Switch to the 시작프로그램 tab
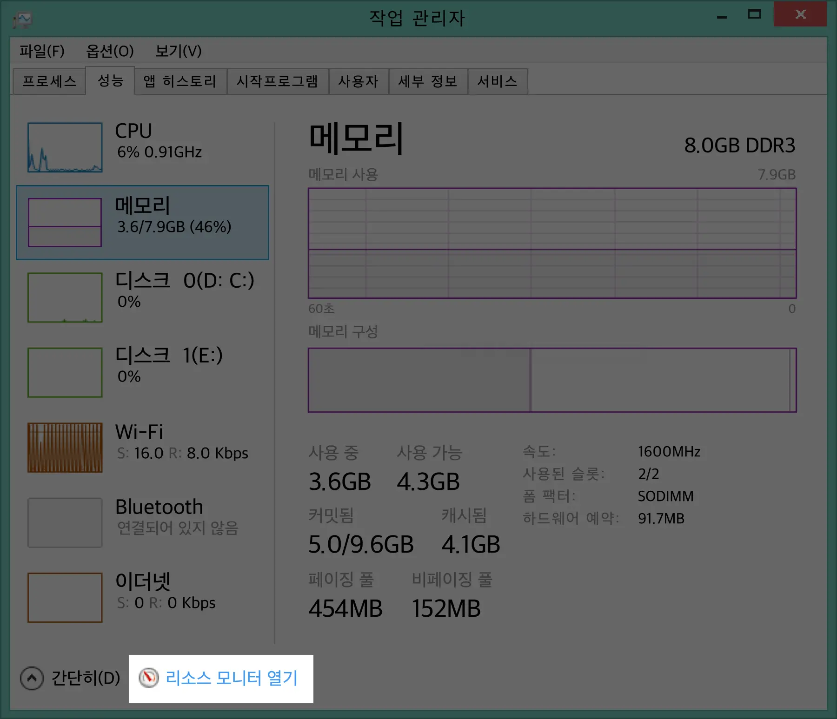 click(278, 81)
